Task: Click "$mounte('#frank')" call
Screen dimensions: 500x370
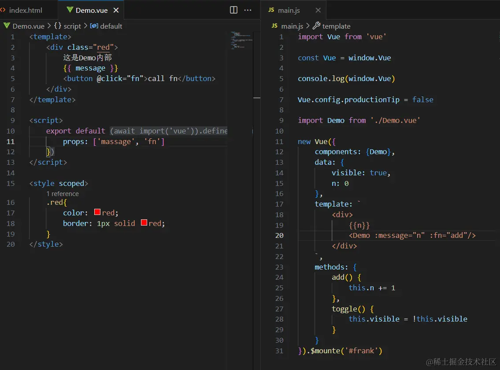Action: (346, 351)
